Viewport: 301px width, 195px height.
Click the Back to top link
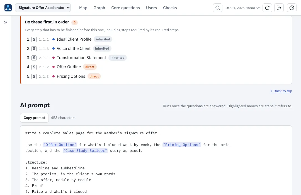(x=281, y=91)
